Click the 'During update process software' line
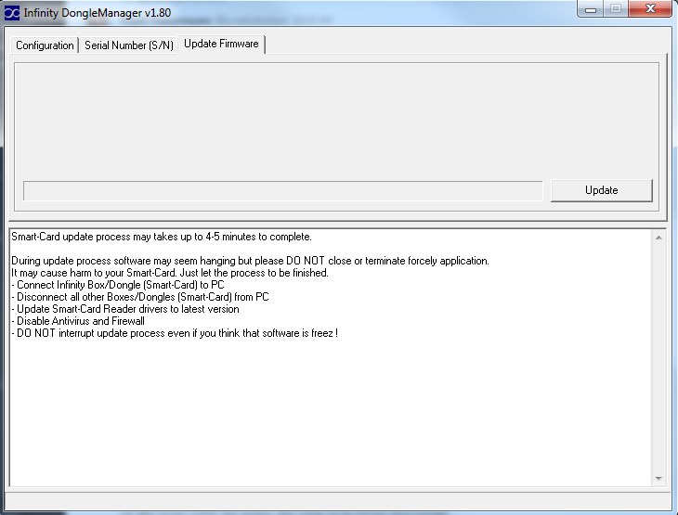This screenshot has height=515, width=678. tap(250, 261)
